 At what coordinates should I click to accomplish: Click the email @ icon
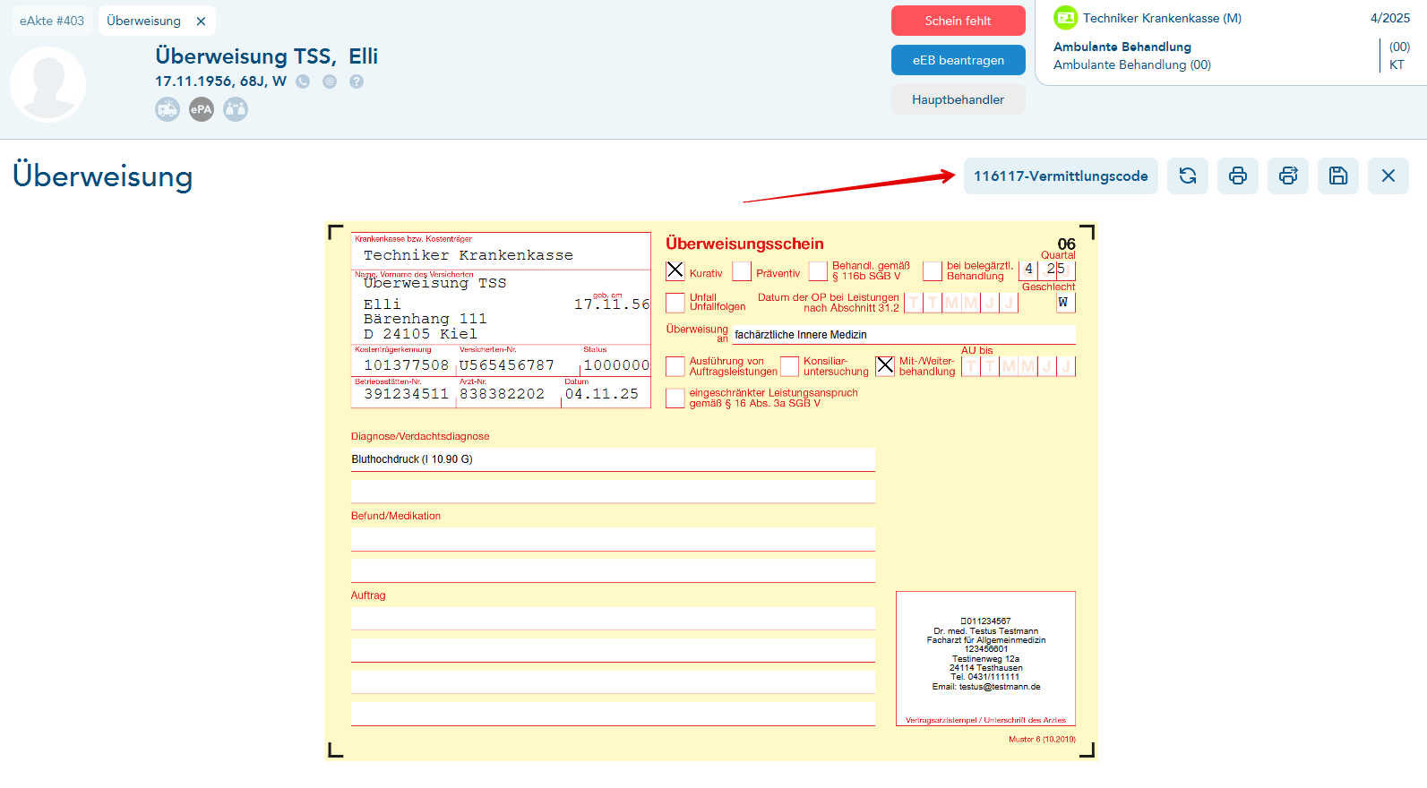[330, 81]
